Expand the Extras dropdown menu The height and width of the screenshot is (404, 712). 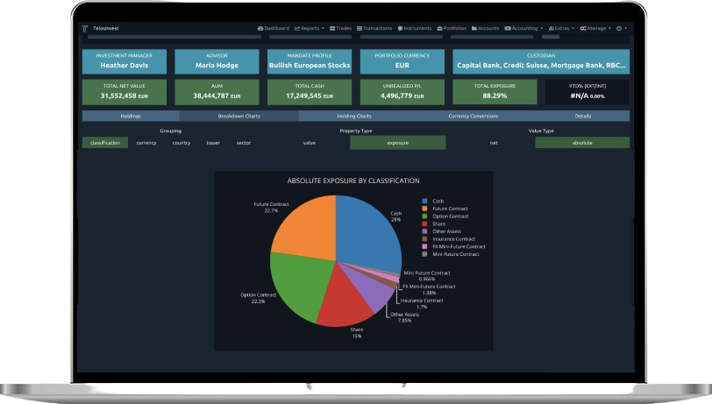pyautogui.click(x=562, y=28)
